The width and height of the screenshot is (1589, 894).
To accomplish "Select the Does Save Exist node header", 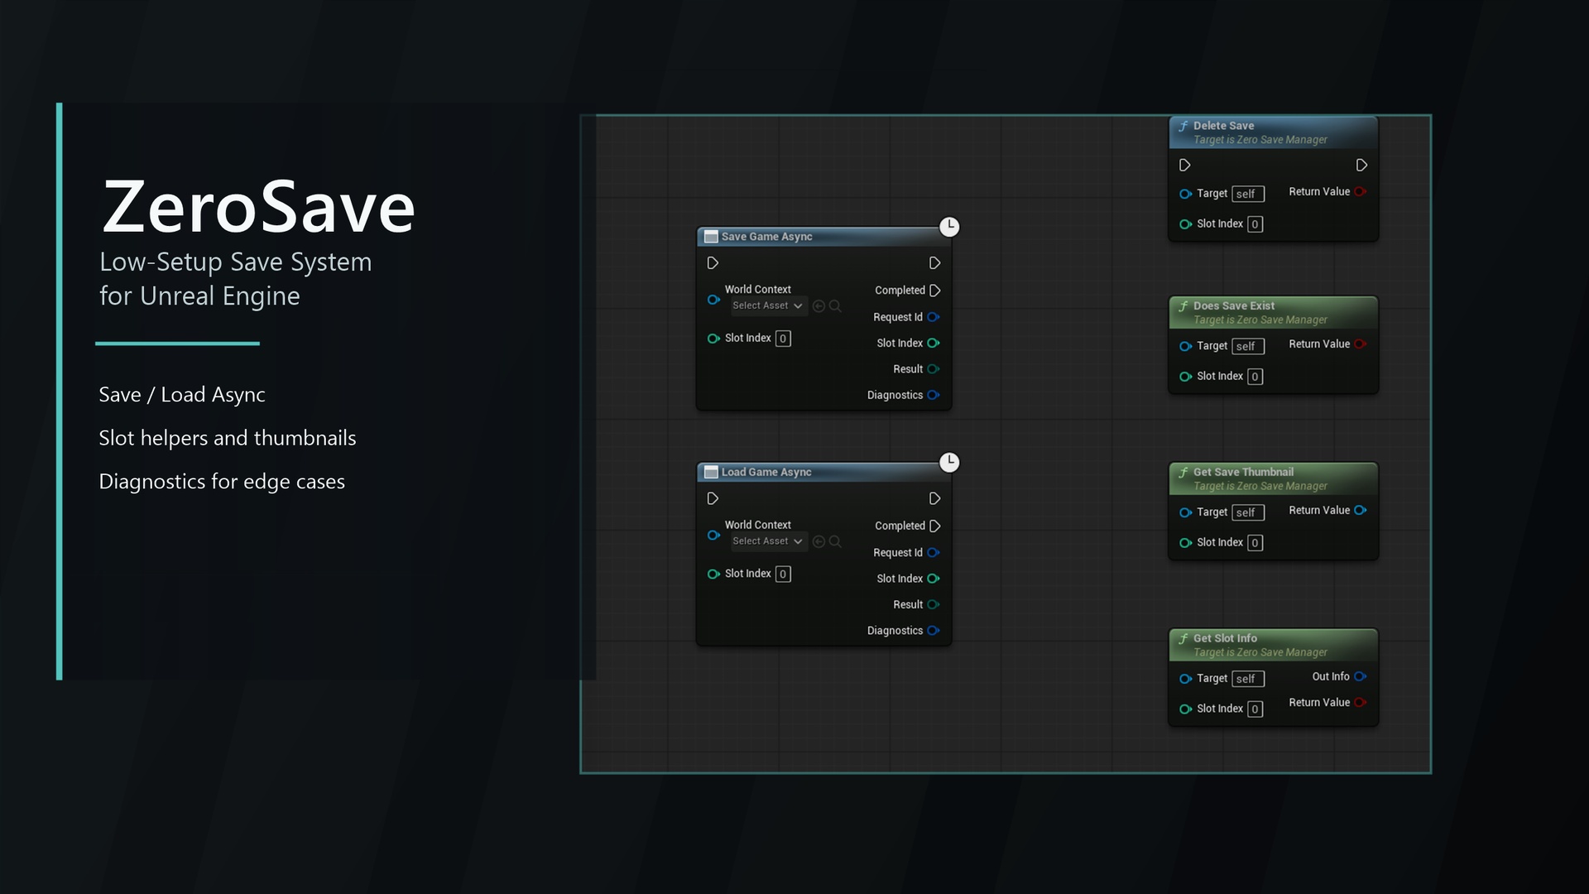I will [1273, 313].
